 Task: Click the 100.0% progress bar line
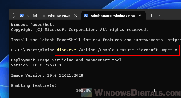click(83, 91)
